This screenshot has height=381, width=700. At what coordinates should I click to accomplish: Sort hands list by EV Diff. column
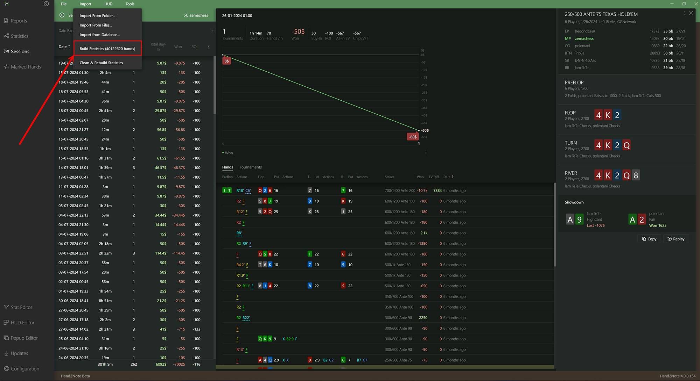tap(434, 177)
